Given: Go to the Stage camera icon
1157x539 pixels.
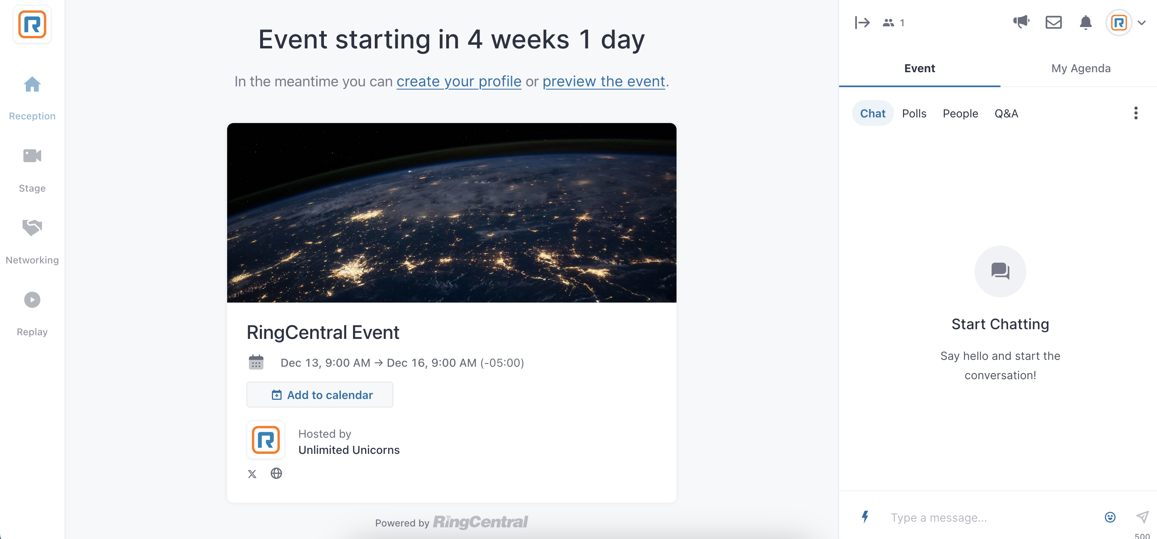Looking at the screenshot, I should point(32,156).
